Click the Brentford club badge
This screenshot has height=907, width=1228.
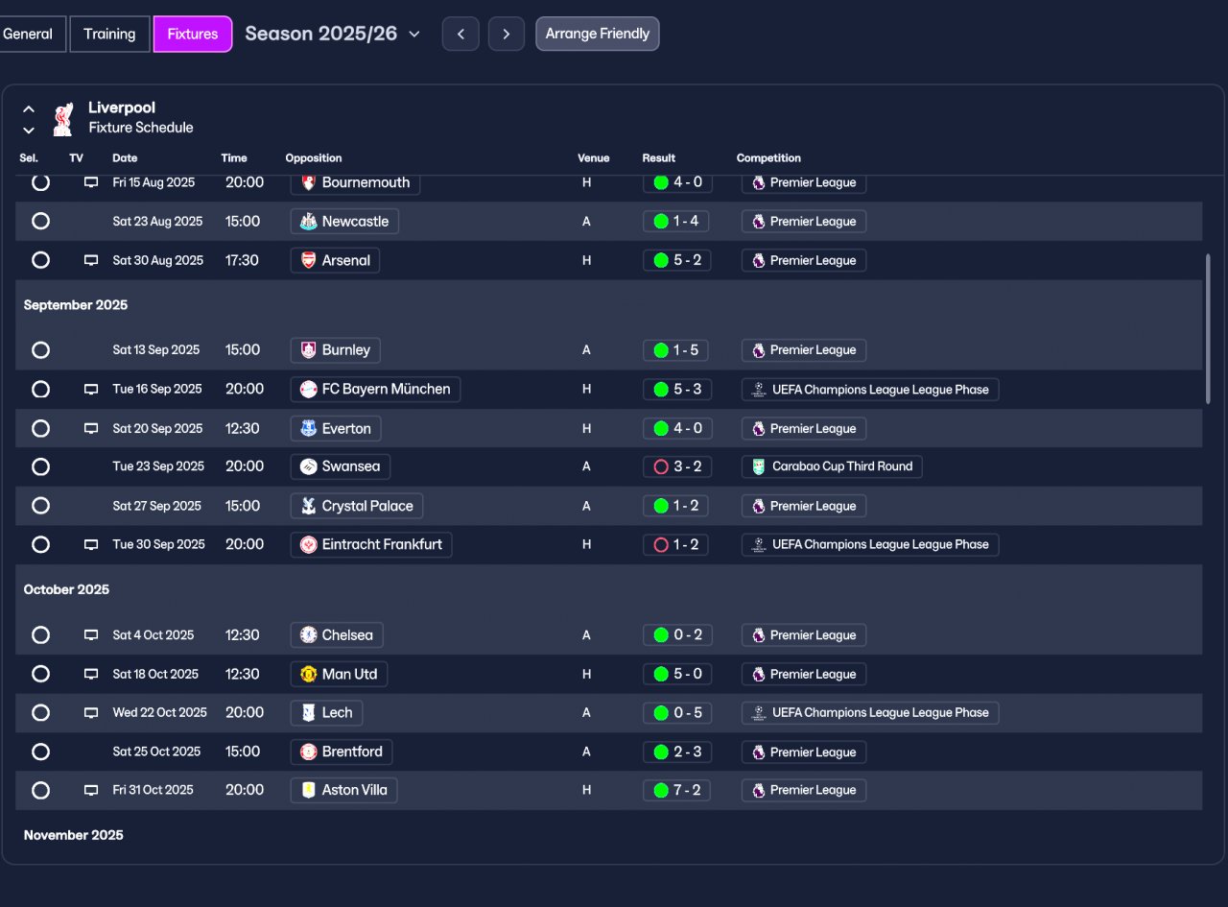pyautogui.click(x=309, y=752)
